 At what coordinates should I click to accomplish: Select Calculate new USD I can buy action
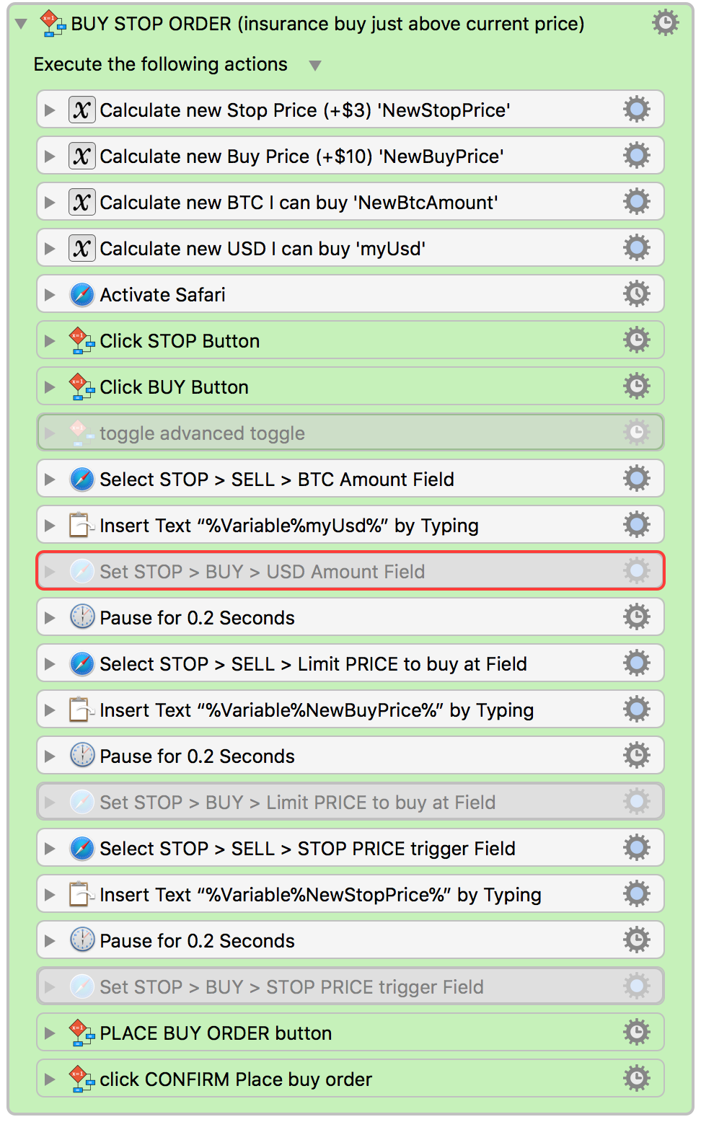[x=350, y=248]
